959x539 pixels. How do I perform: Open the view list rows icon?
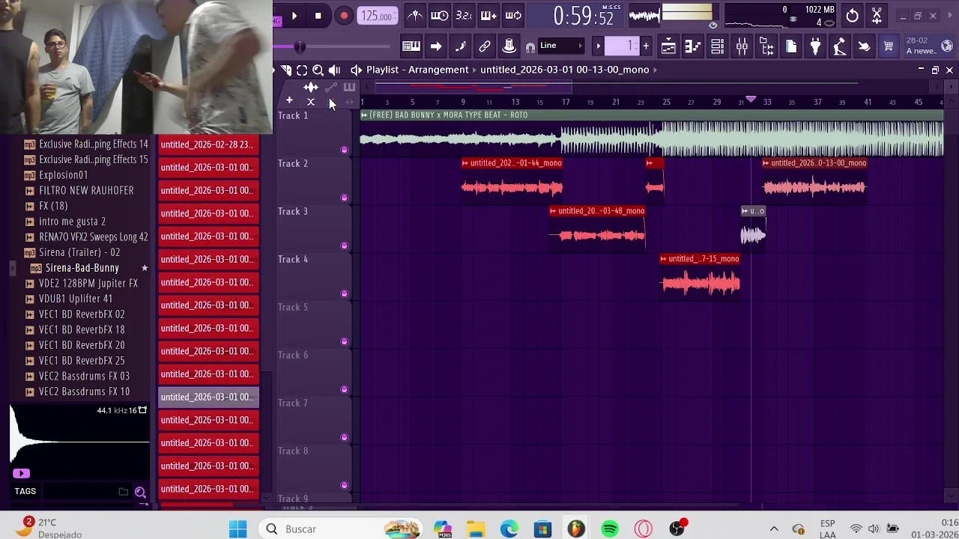[x=717, y=46]
